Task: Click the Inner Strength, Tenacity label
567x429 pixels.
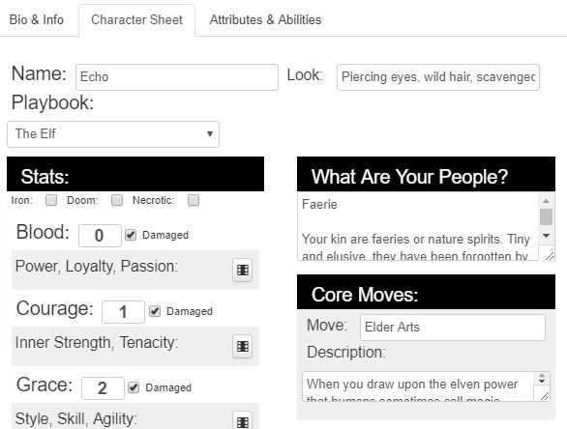Action: (97, 342)
